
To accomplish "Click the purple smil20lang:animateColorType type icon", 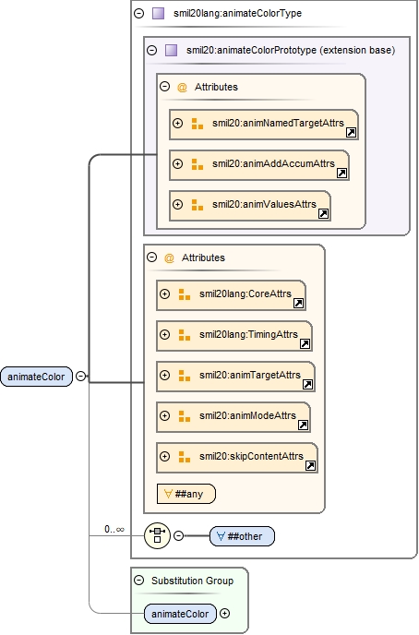I will [159, 13].
